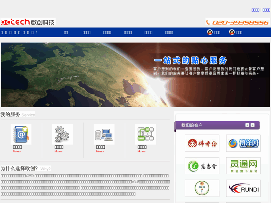Click the address book @ service icon
This screenshot has height=203, width=271.
[21, 134]
